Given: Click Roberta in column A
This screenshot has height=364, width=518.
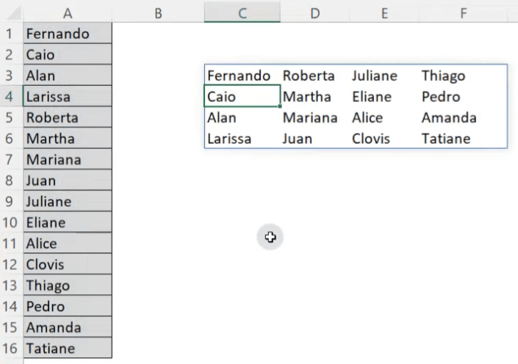Looking at the screenshot, I should (68, 117).
